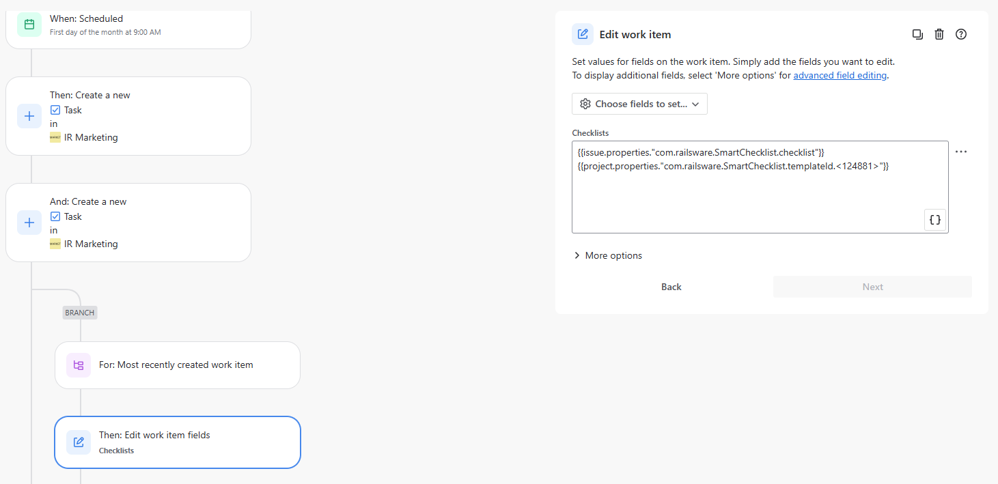Duplicate the Edit work item action
The height and width of the screenshot is (484, 998).
[x=917, y=33]
